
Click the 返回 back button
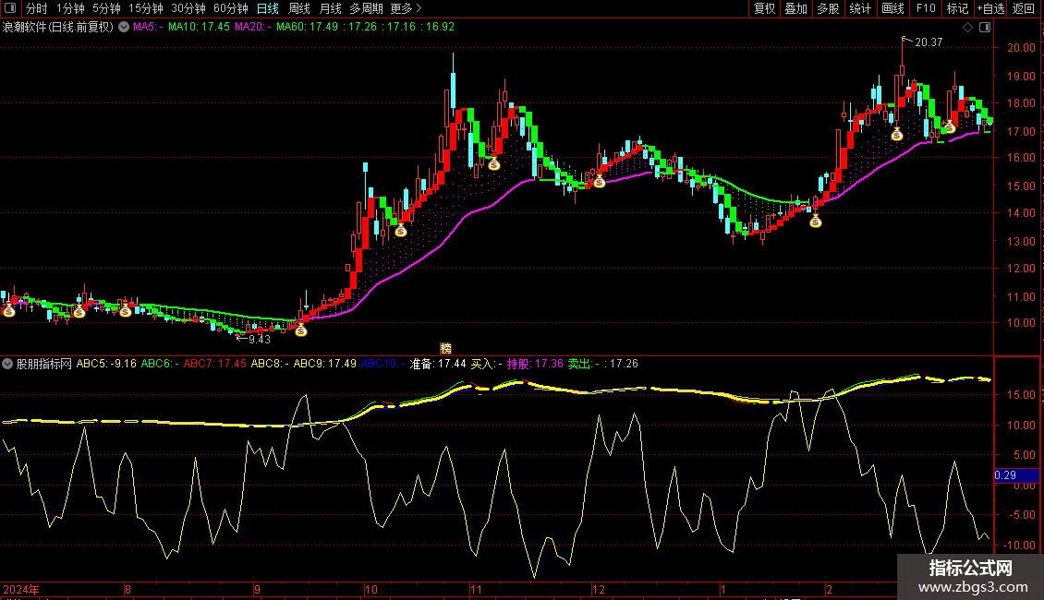(x=1024, y=8)
